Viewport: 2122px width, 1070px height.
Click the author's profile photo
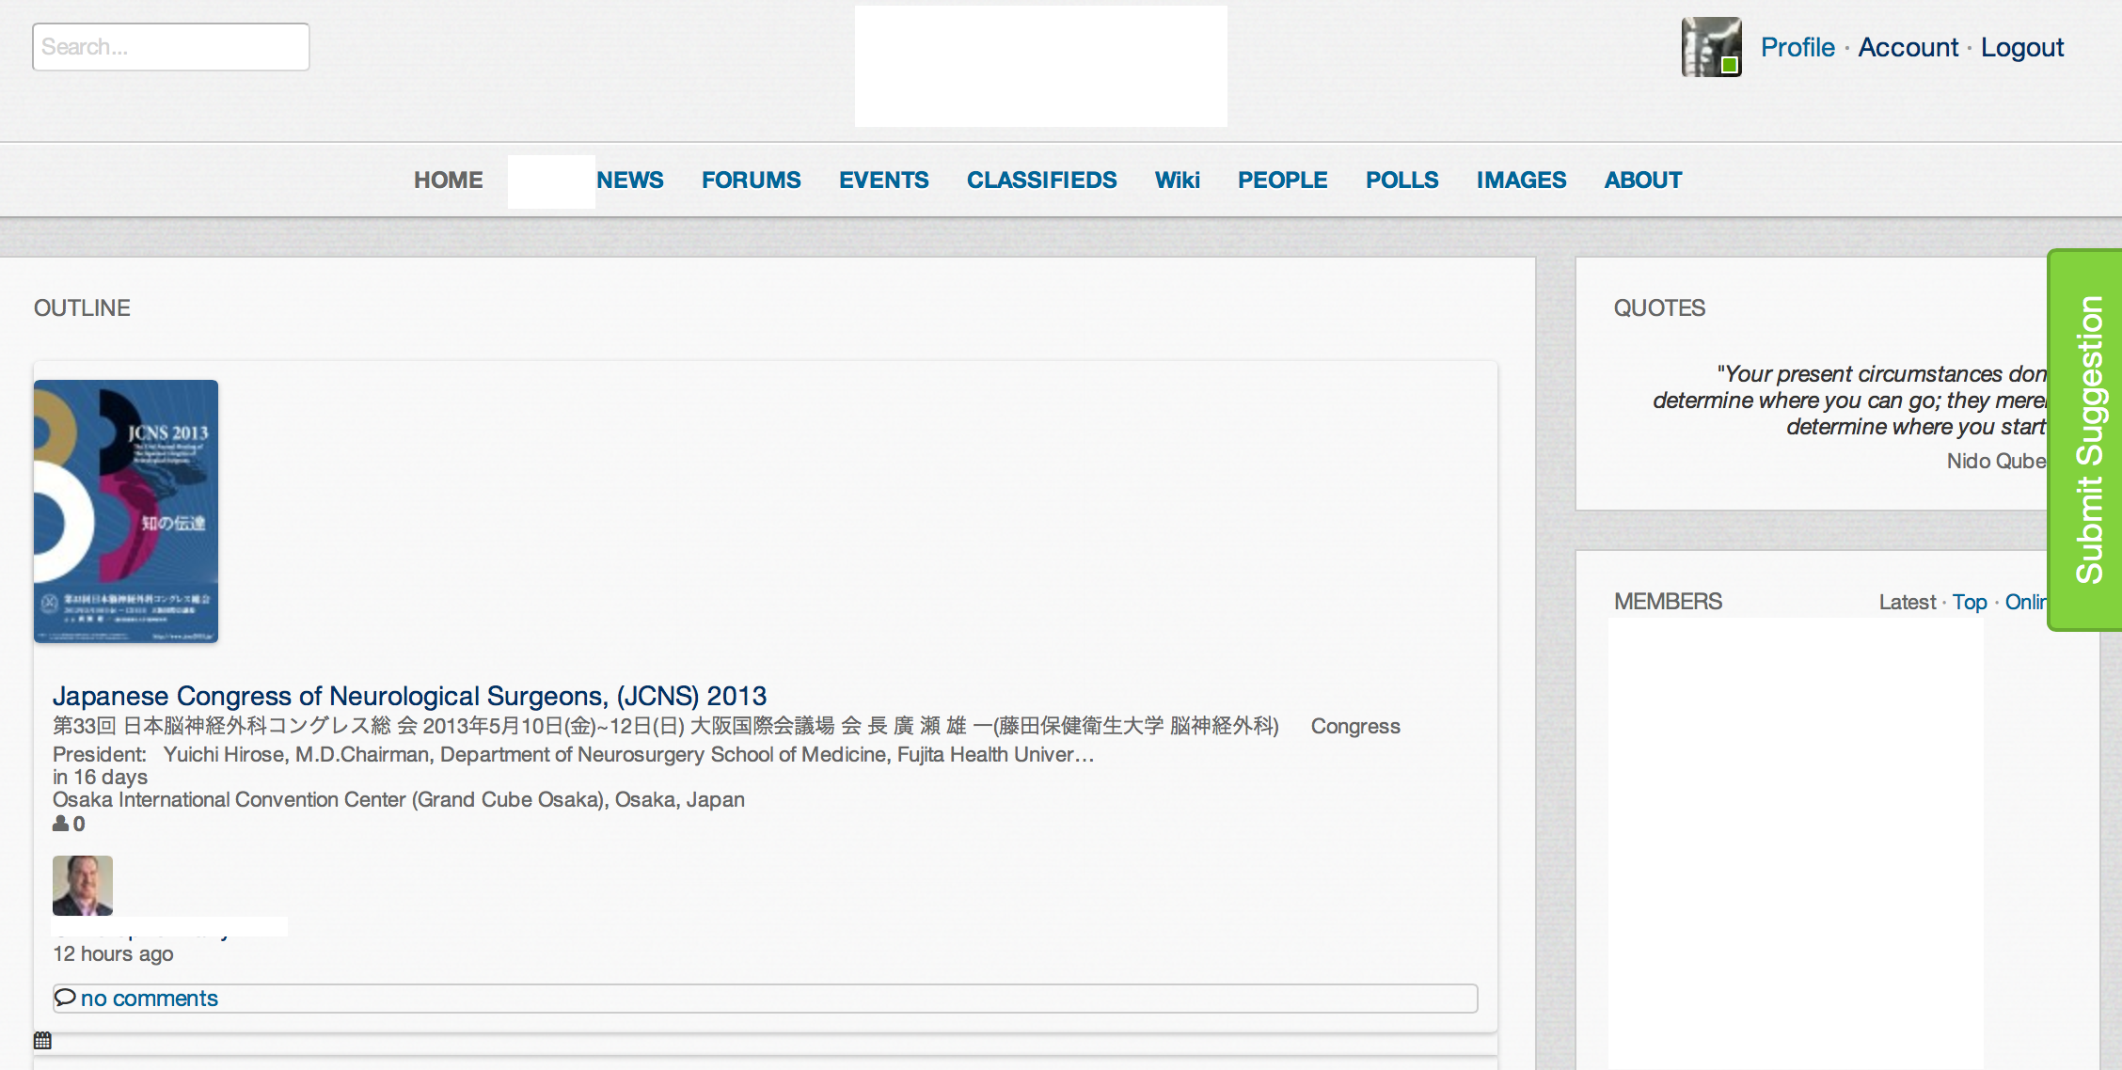[83, 885]
